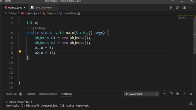
Task: Maximize the panel with chevron up
Action: [x=184, y=94]
